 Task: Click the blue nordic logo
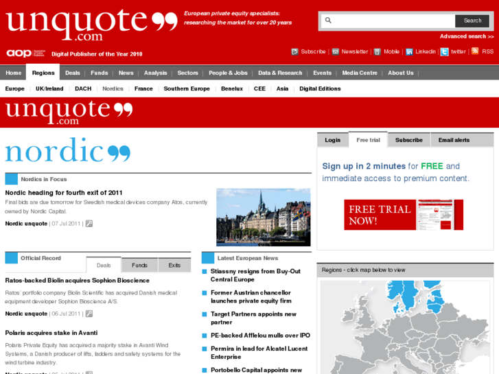(x=68, y=150)
